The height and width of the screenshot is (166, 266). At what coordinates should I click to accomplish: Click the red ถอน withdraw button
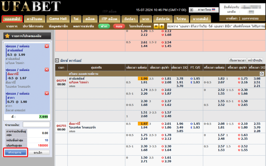click(119, 26)
